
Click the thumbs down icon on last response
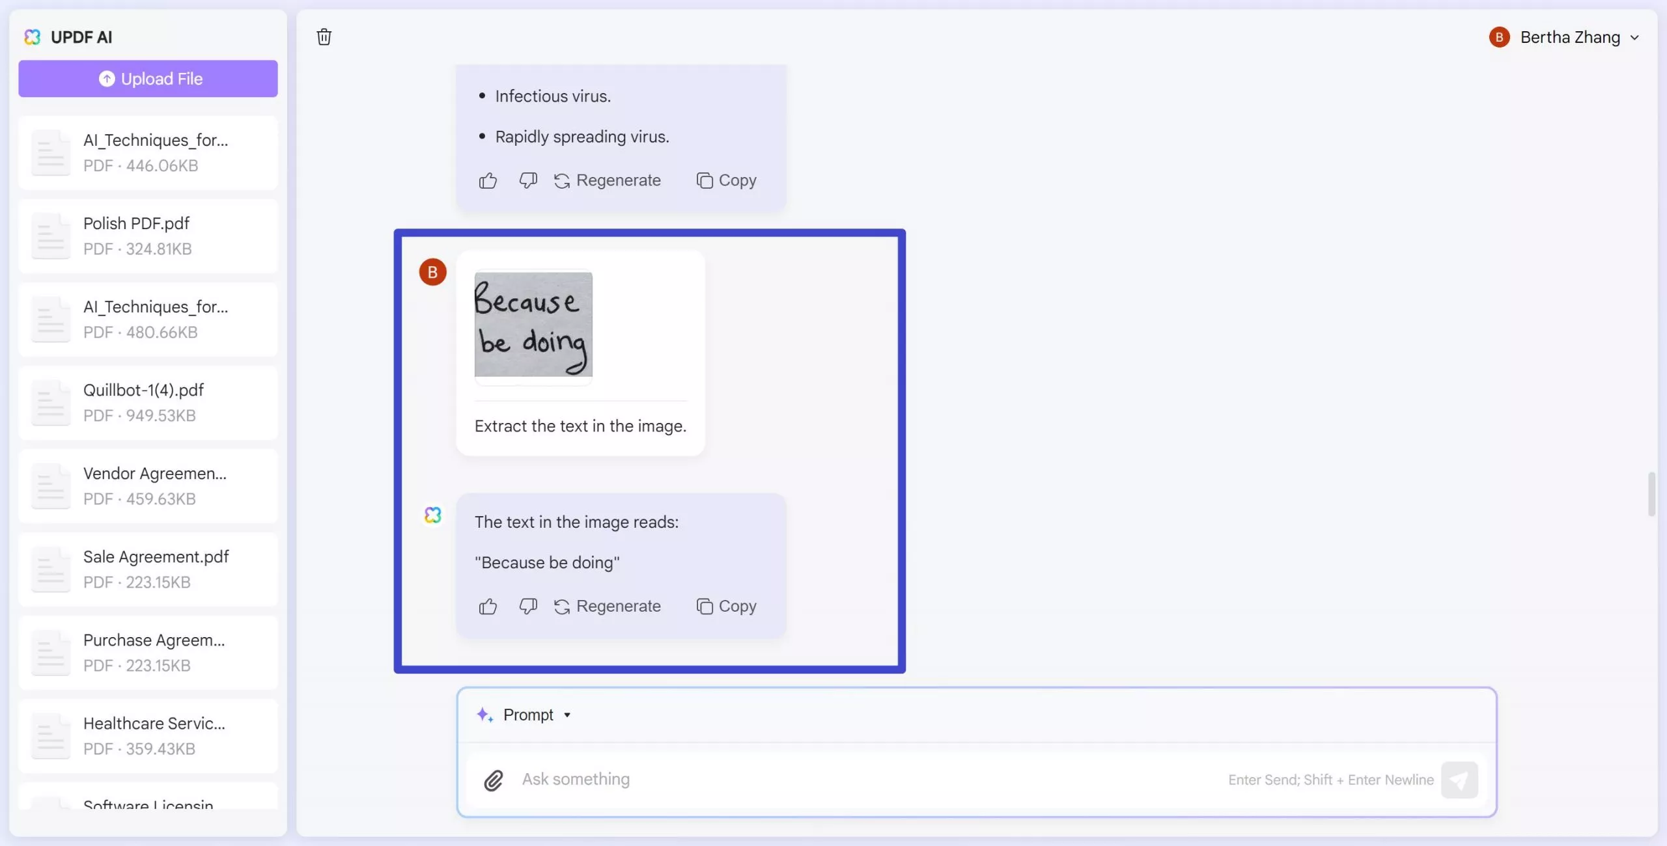tap(528, 607)
